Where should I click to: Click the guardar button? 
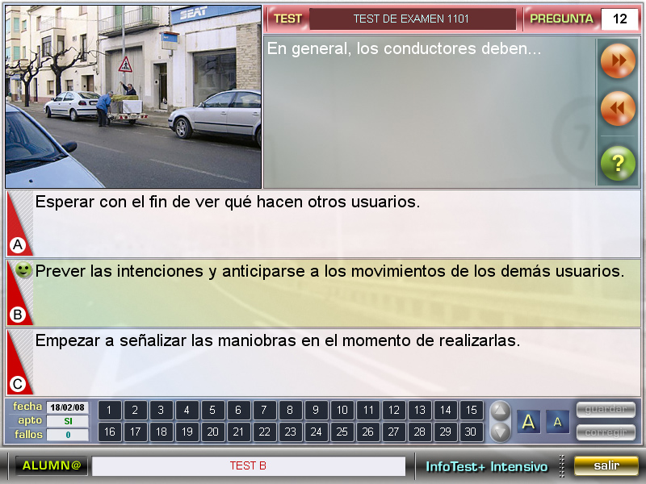[606, 410]
